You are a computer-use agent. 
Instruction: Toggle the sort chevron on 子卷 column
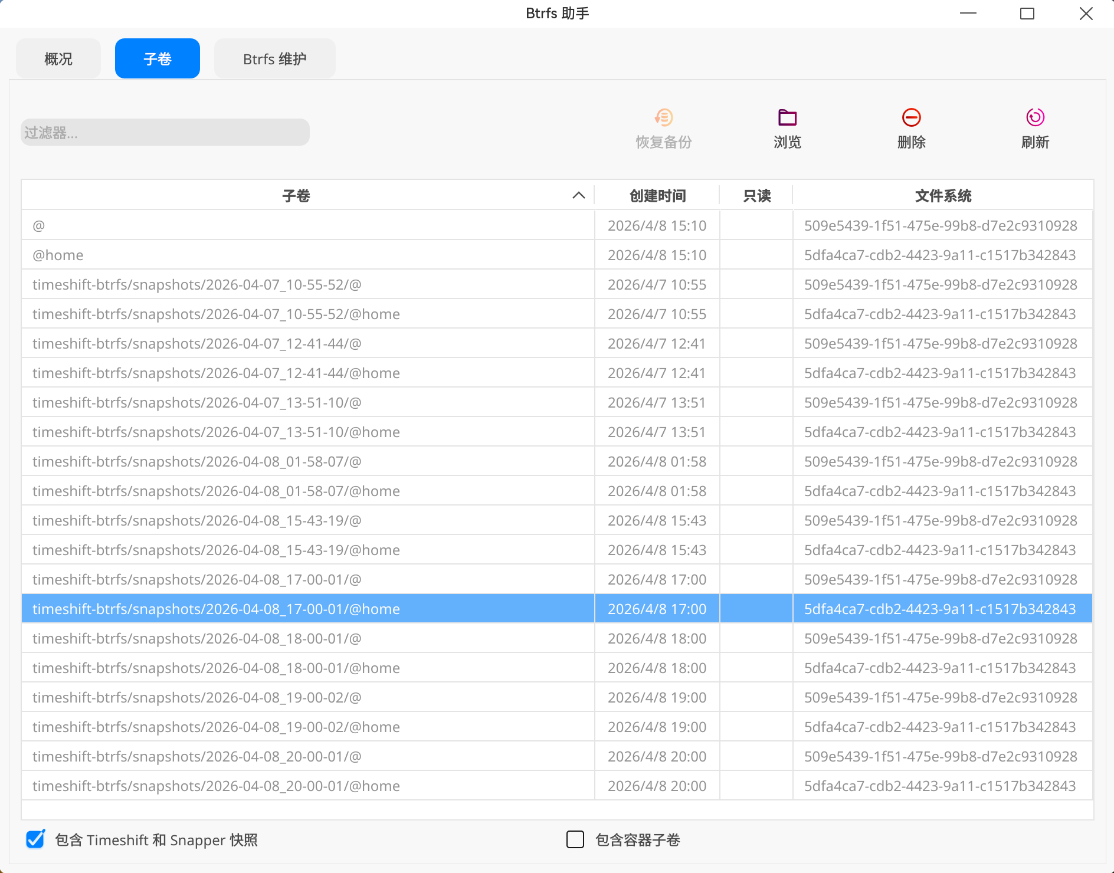tap(578, 195)
